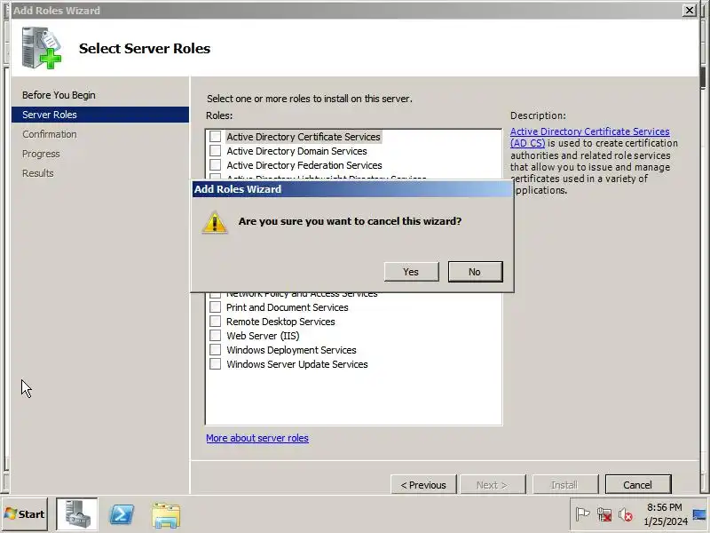Launch Windows PowerShell from the taskbar
This screenshot has height=533, width=710.
pyautogui.click(x=122, y=514)
